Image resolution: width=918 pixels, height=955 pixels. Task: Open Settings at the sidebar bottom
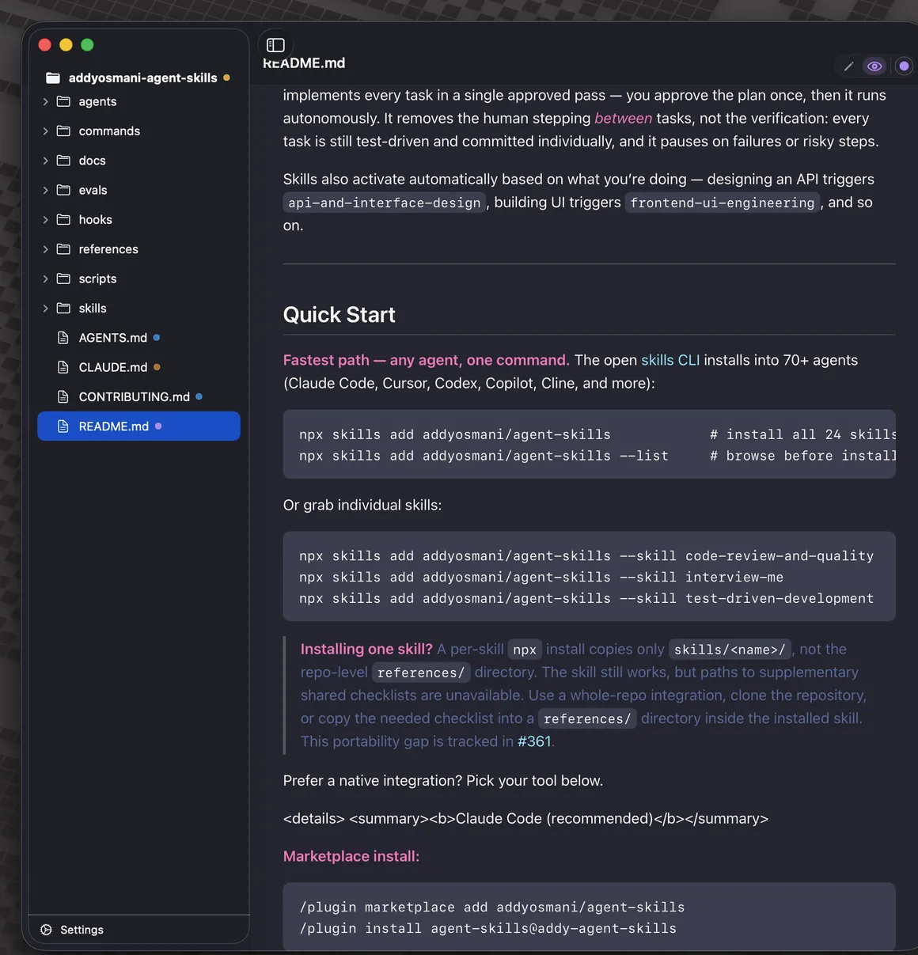82,930
